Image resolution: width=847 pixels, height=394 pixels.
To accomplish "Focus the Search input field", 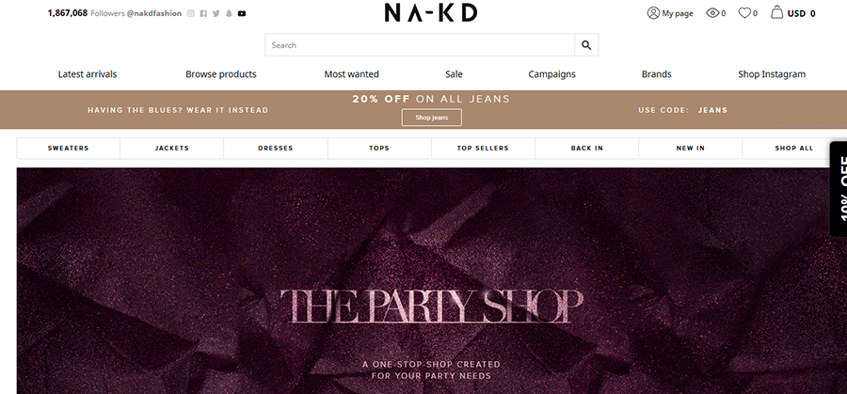I will [x=420, y=45].
